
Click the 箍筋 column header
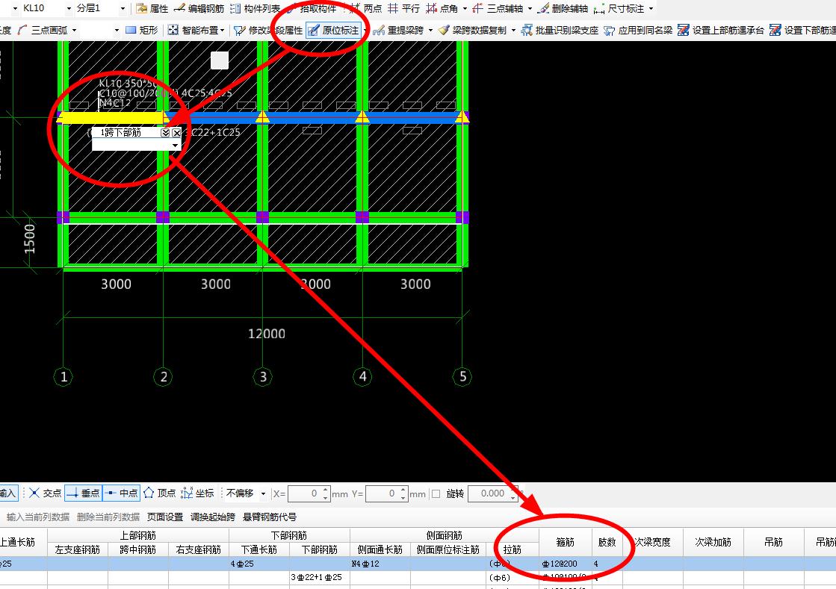pyautogui.click(x=565, y=542)
